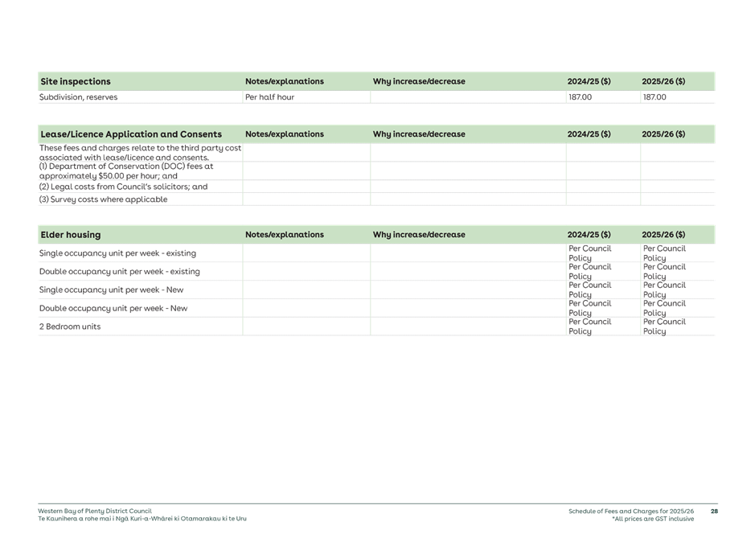Click the Per half hour note cell
The image size is (755, 534).
tap(269, 97)
